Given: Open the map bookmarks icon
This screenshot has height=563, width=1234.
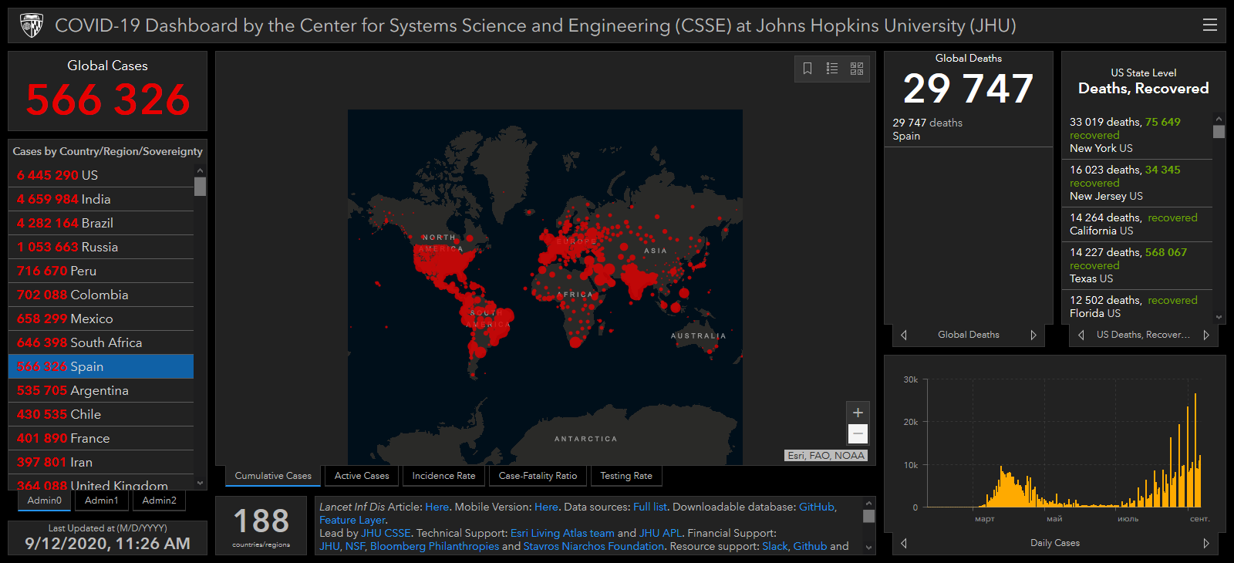Looking at the screenshot, I should tap(807, 69).
